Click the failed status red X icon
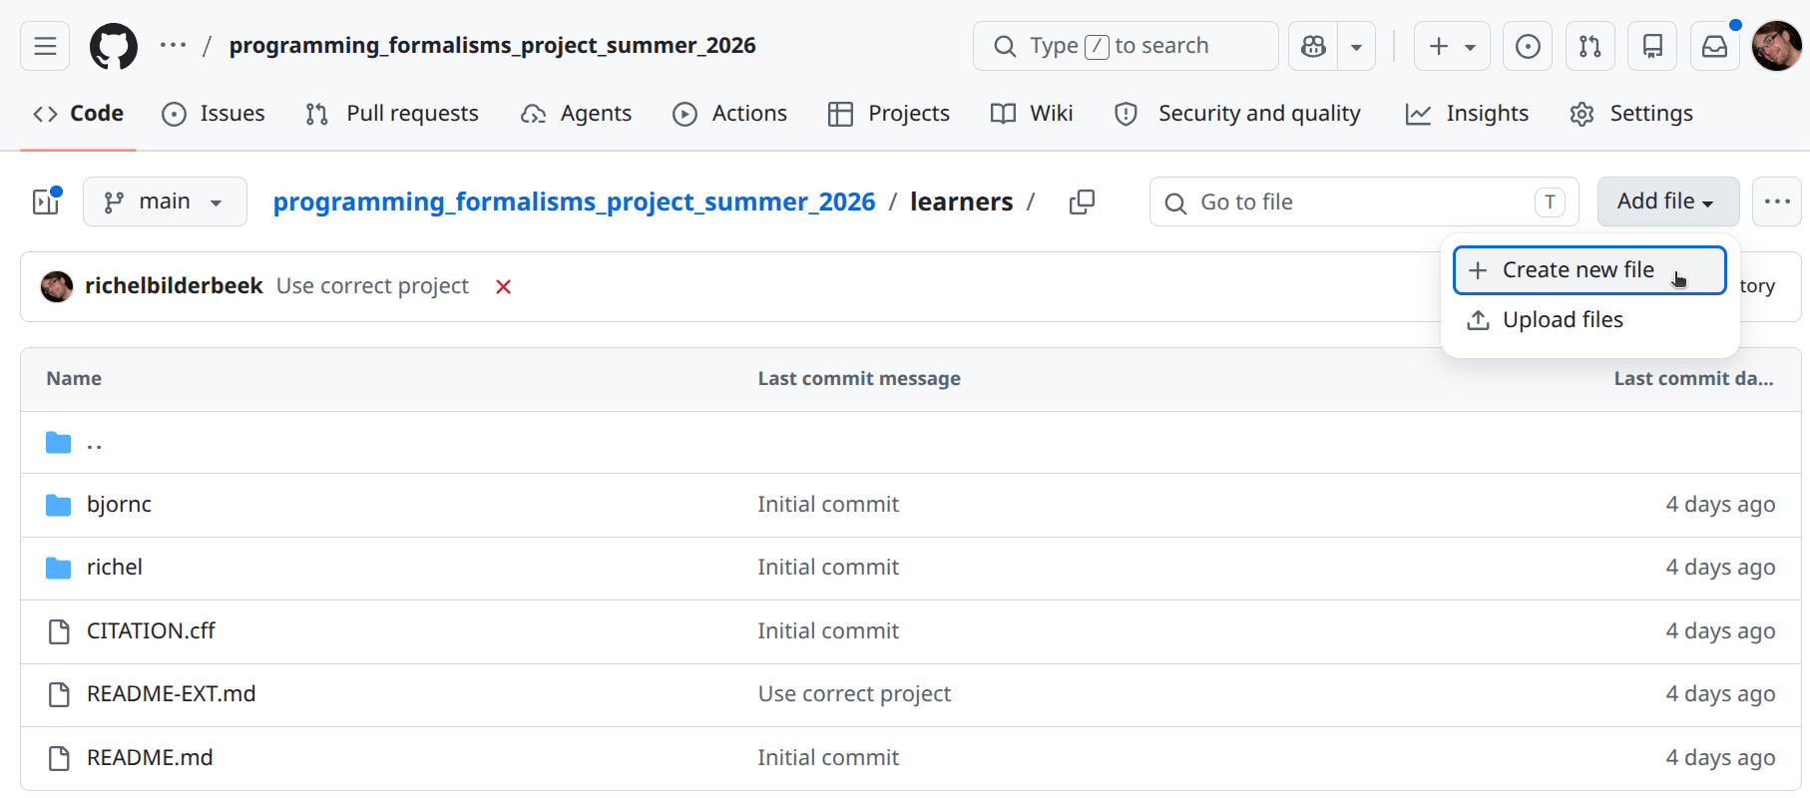The height and width of the screenshot is (798, 1810). (x=504, y=287)
